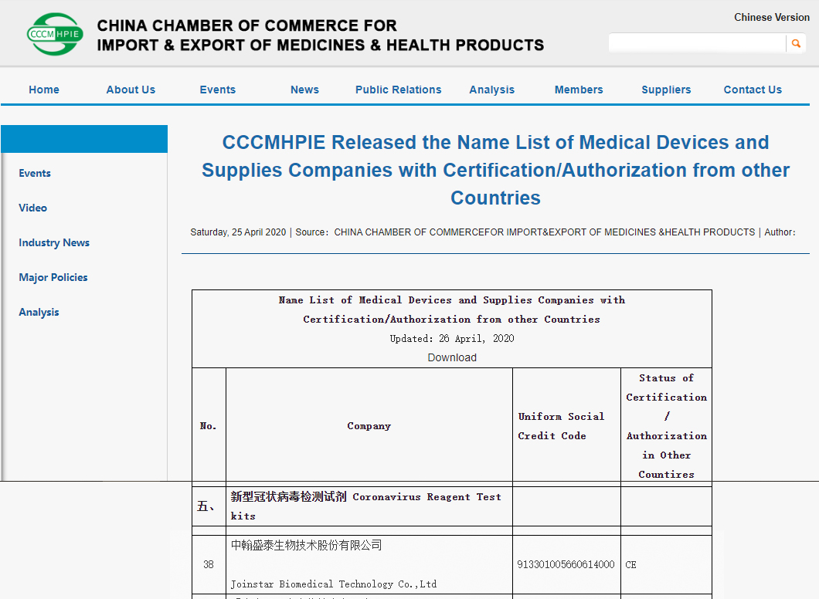Select Public Relations in navigation bar

[398, 90]
